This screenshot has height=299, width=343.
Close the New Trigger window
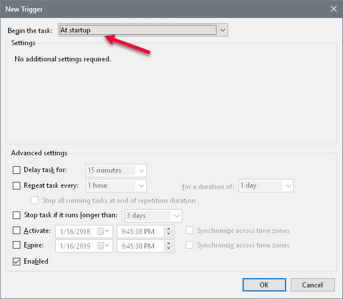334,9
